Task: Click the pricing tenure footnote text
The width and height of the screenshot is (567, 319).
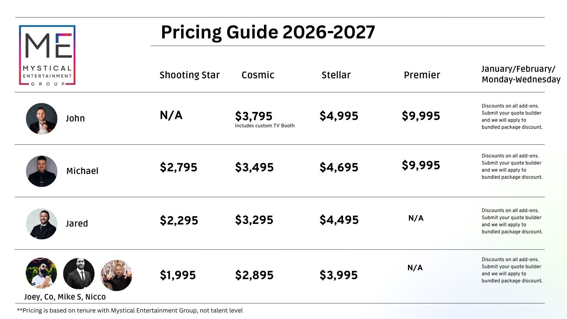Action: (130, 310)
